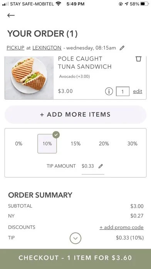Expand order summary with chevron circle

point(75,238)
